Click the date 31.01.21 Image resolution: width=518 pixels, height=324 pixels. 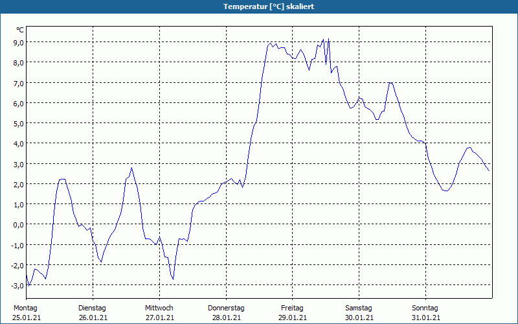[x=426, y=318]
